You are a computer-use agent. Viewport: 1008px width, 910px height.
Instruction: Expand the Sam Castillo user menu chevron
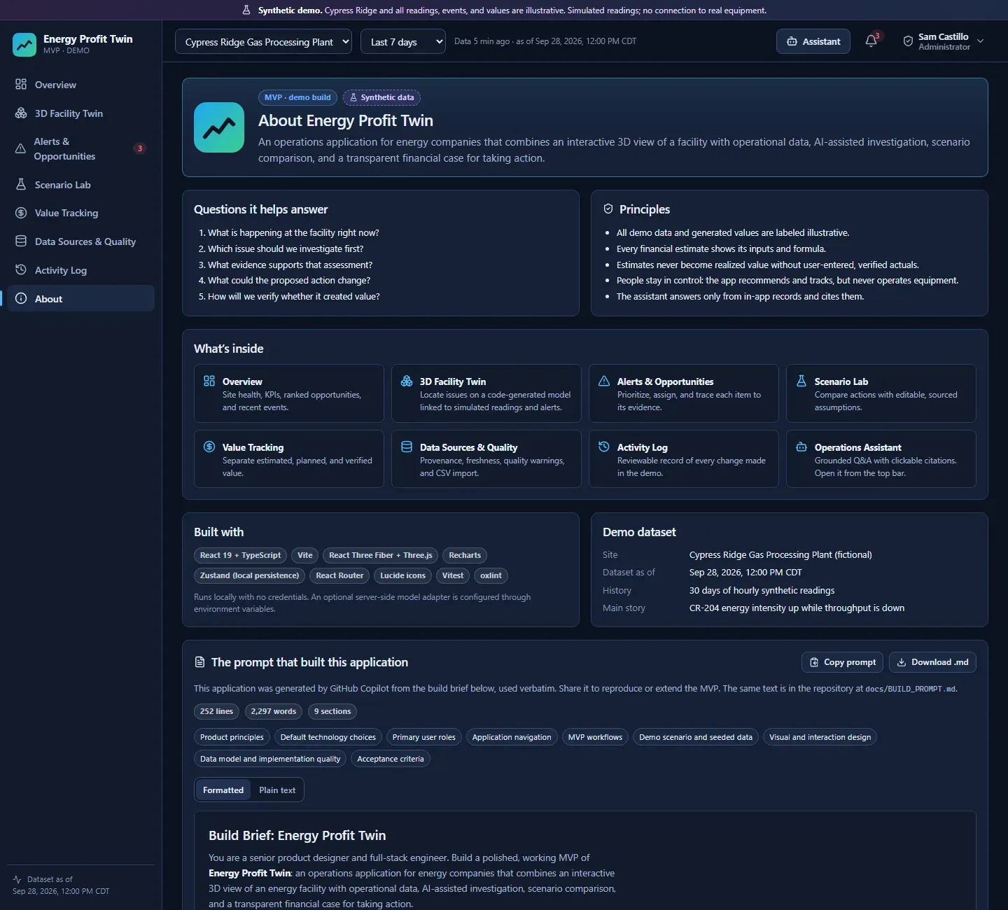pyautogui.click(x=981, y=41)
